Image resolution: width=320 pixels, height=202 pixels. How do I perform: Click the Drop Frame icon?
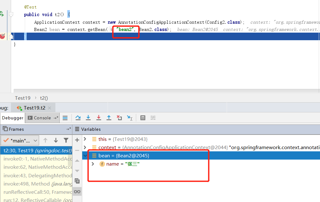[119, 118]
